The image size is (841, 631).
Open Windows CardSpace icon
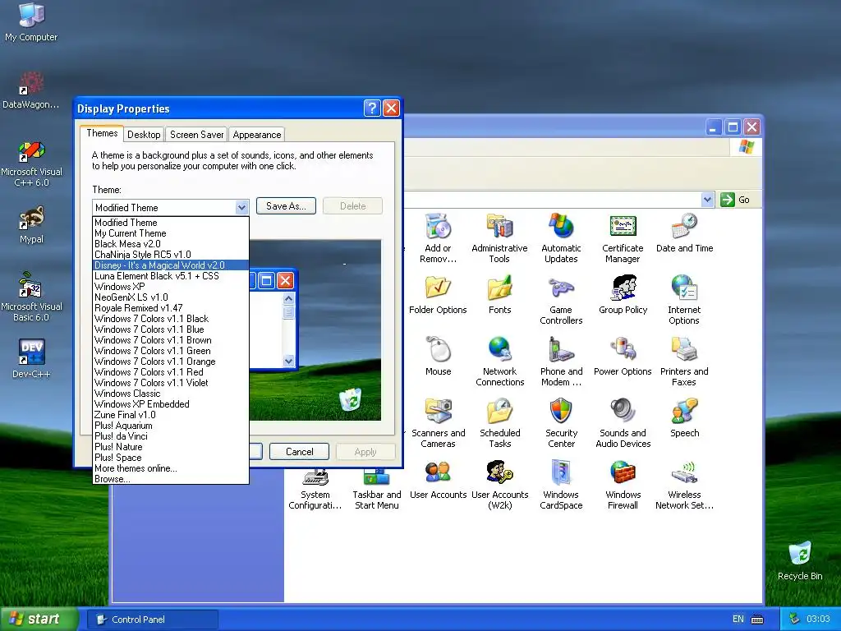(561, 485)
